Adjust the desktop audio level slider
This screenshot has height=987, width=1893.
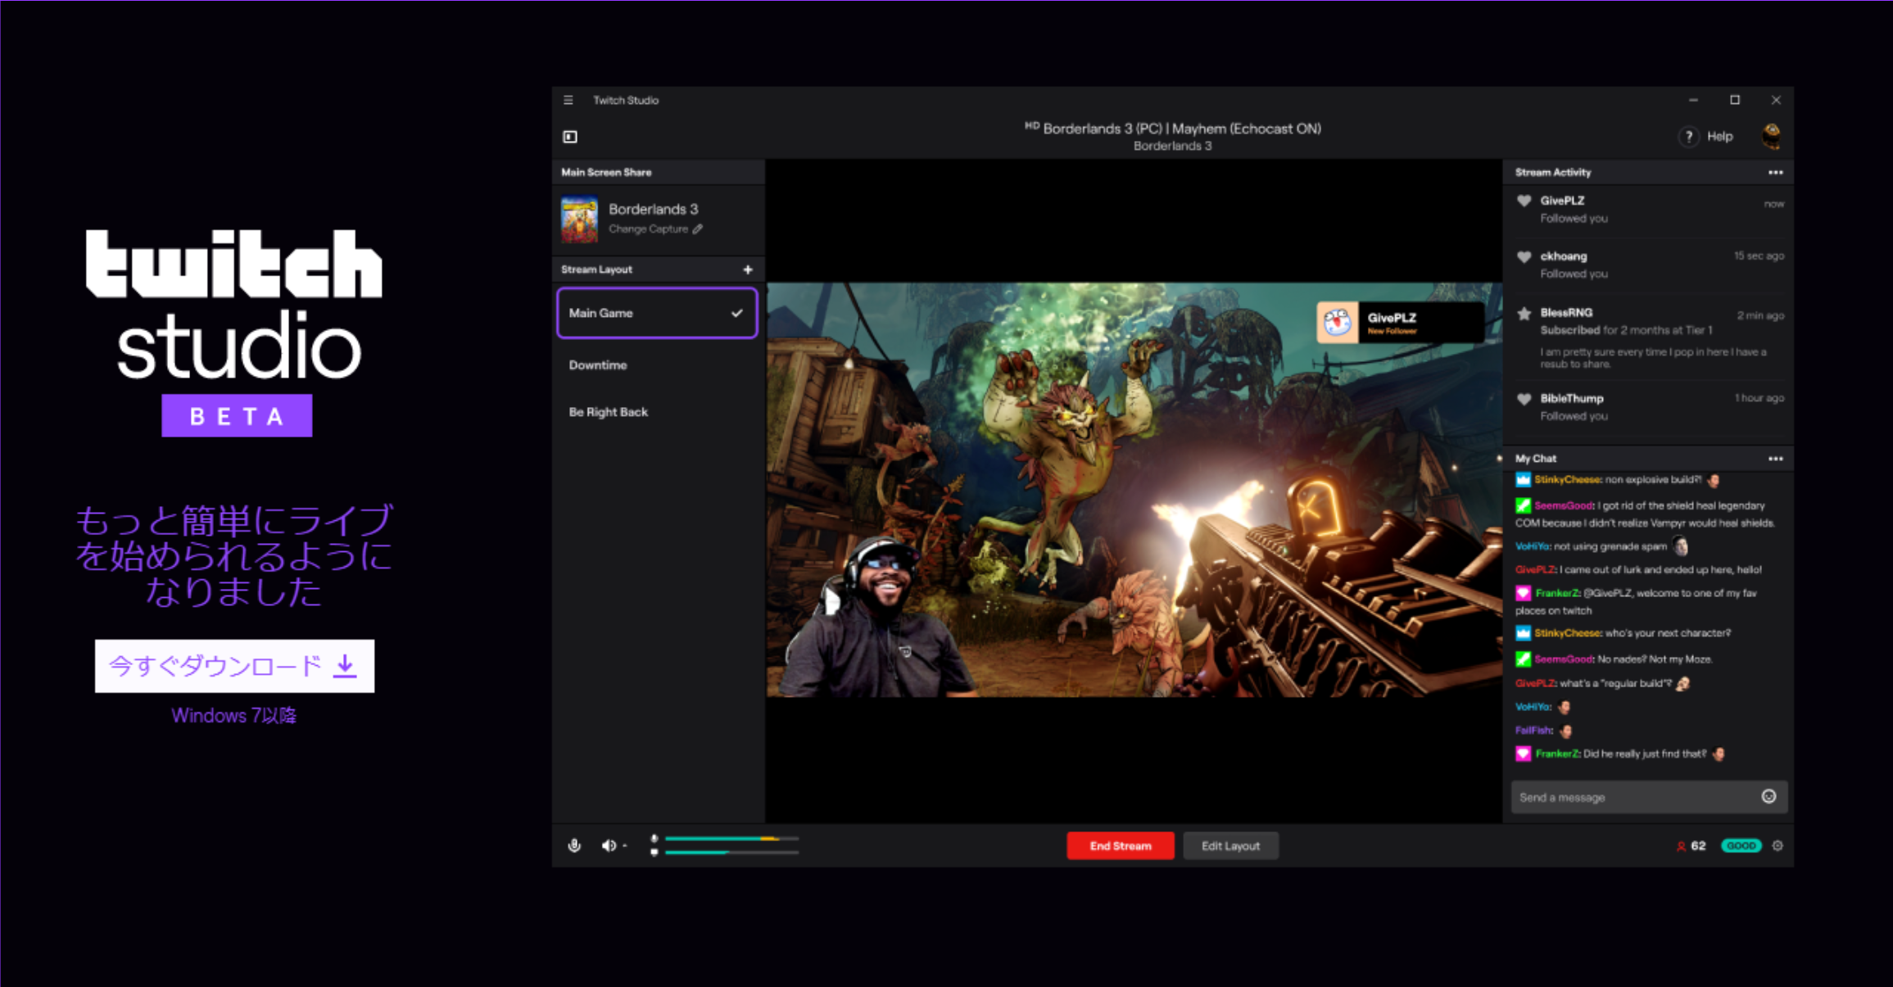tap(731, 853)
